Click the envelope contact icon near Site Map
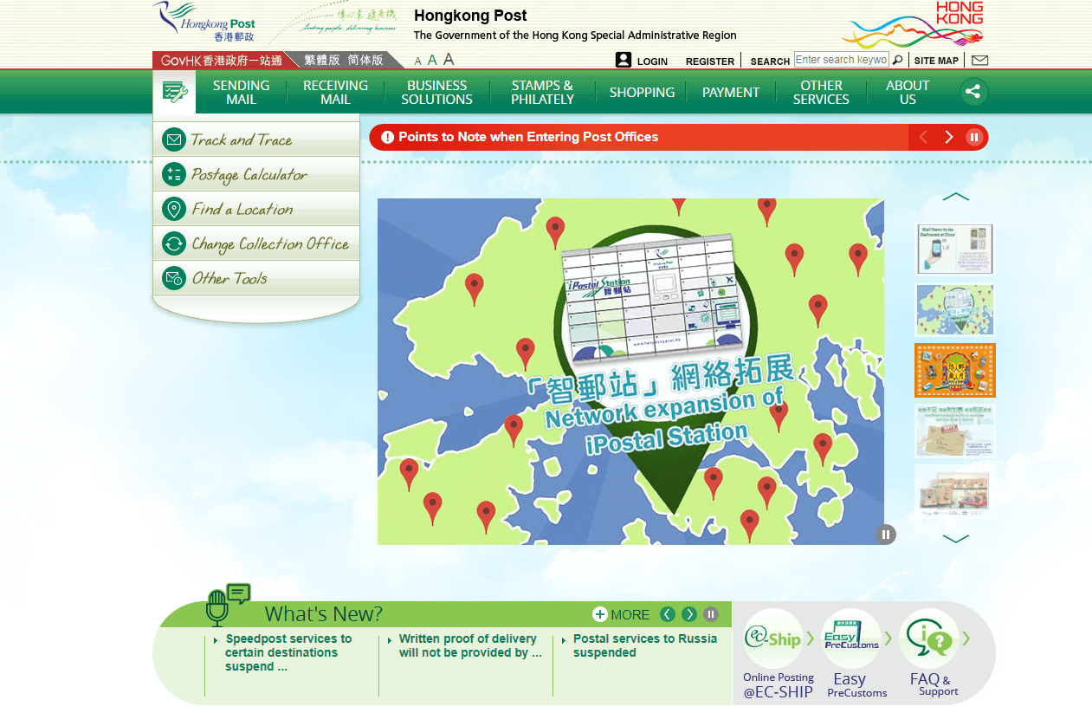1092x713 pixels. (979, 61)
